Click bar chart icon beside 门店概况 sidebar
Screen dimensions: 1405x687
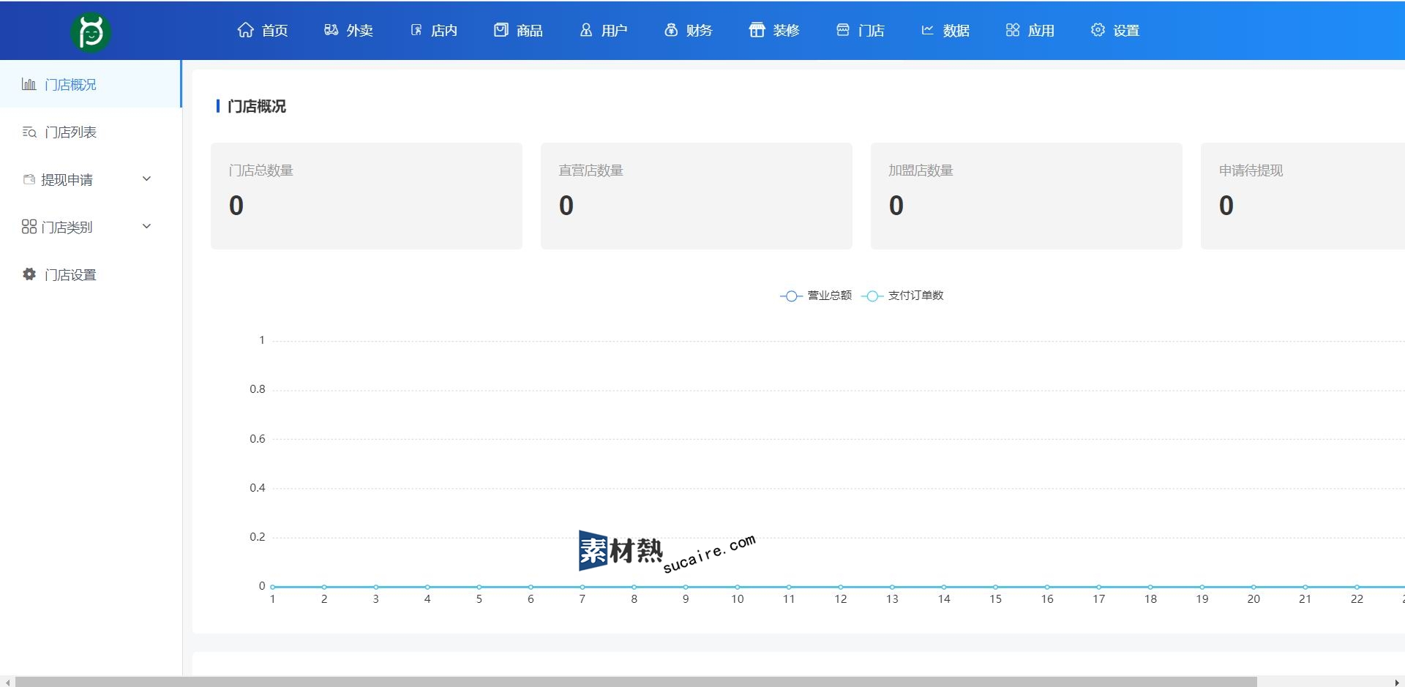29,84
